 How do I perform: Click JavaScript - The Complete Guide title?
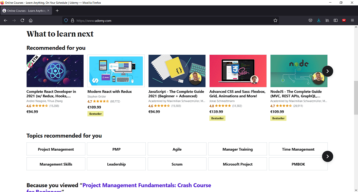tap(176, 94)
